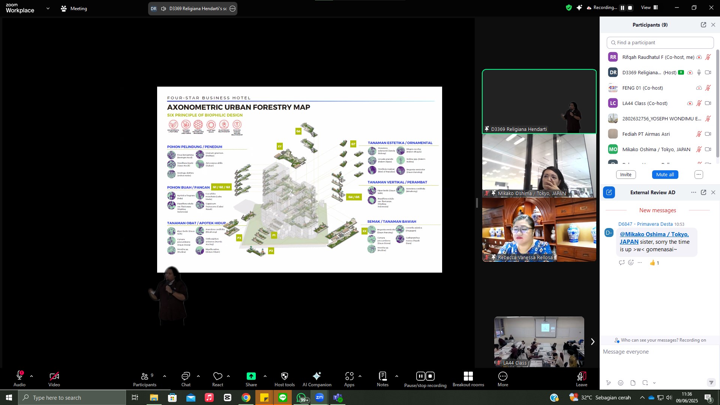Expand the Share options caret
The height and width of the screenshot is (405, 720).
click(265, 376)
